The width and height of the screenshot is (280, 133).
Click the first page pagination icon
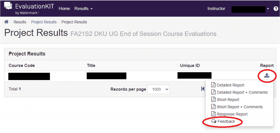point(203,89)
